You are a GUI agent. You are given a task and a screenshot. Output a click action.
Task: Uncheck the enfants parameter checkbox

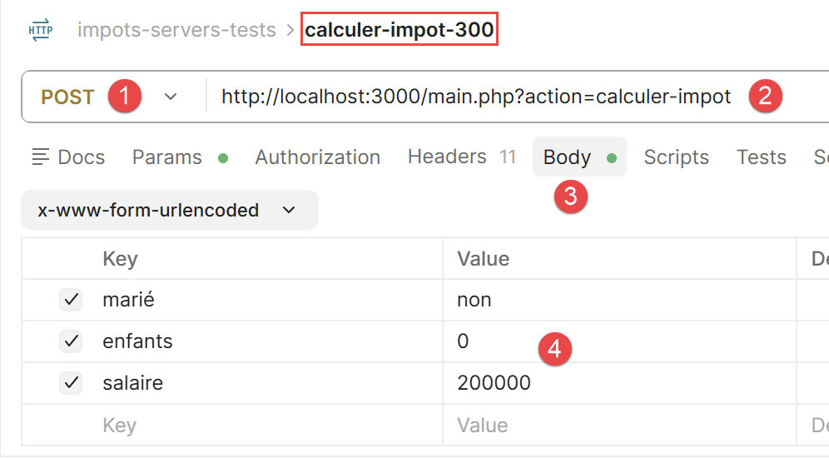tap(71, 341)
